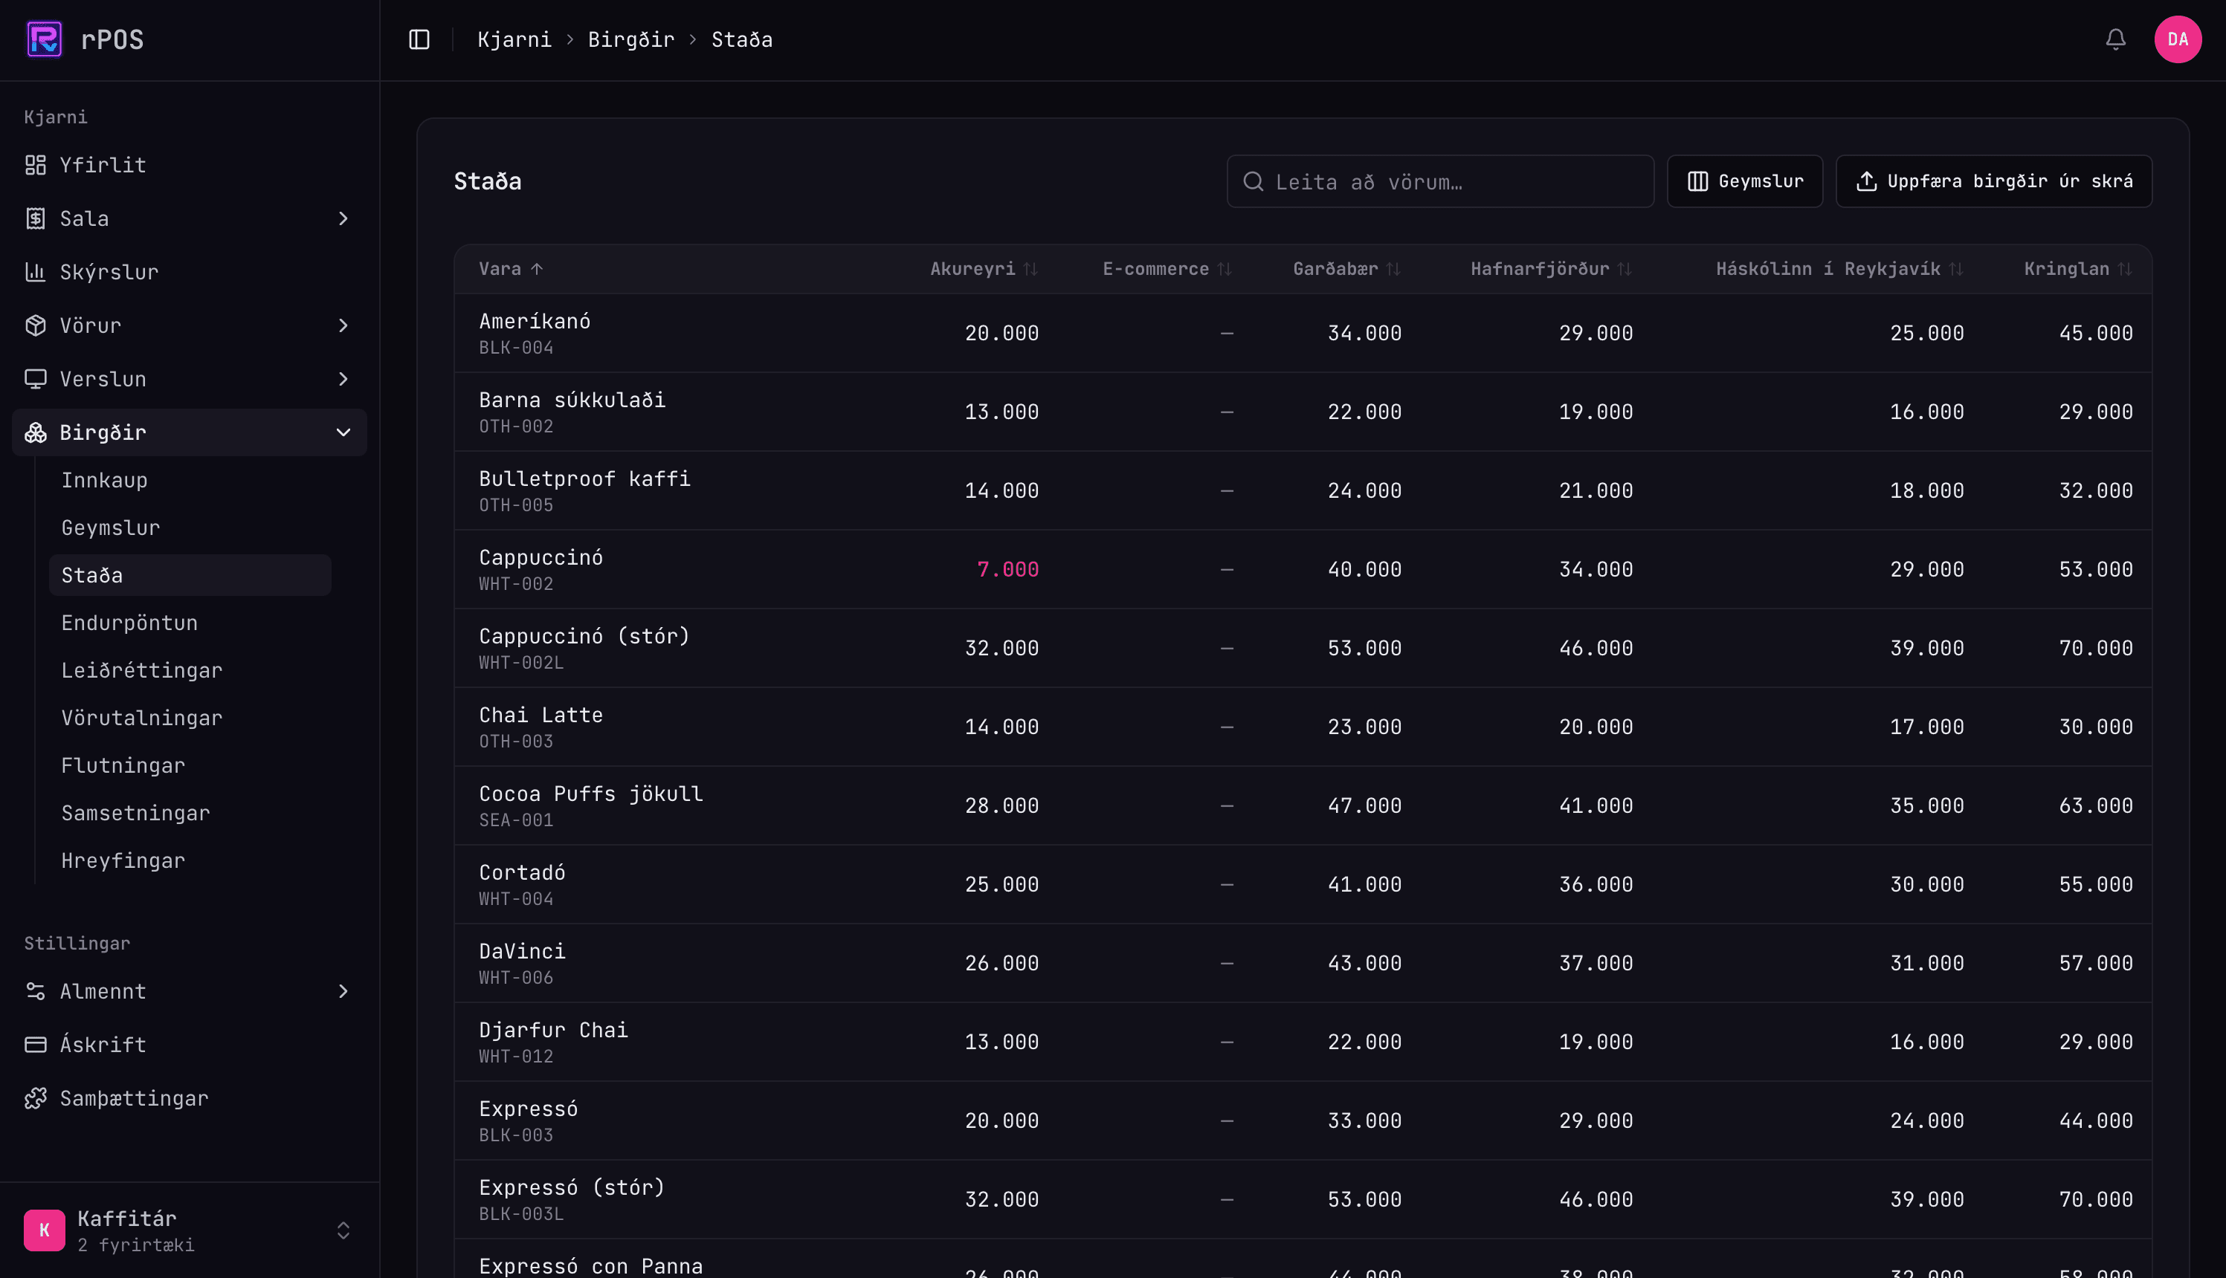Click Expressó BLK-003 product name

[528, 1109]
